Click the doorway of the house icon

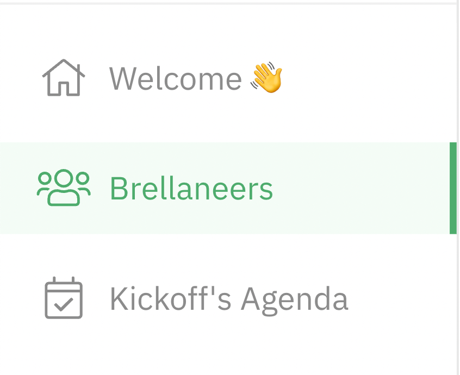pos(64,88)
